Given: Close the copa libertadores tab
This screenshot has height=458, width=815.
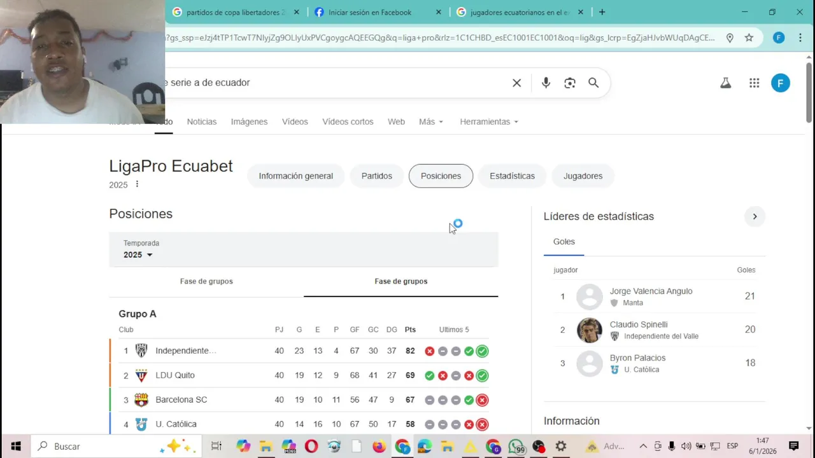Looking at the screenshot, I should [x=296, y=12].
